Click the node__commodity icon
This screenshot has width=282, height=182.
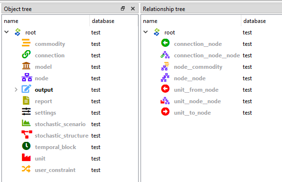pos(165,66)
